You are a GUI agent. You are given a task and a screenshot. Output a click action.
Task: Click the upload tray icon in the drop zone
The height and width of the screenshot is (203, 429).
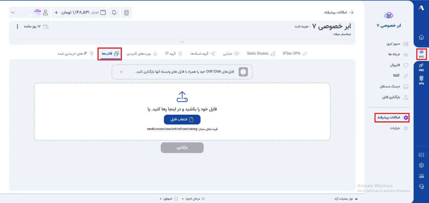click(x=182, y=97)
